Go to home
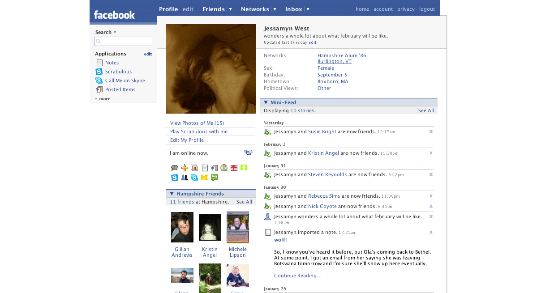 pos(362,9)
